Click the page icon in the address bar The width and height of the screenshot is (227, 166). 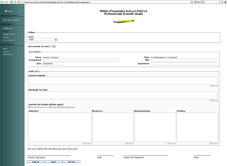22,2
